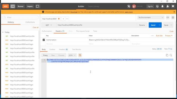The height and width of the screenshot is (99, 177).
Task: Select the response Body tab
Action: [x=44, y=50]
